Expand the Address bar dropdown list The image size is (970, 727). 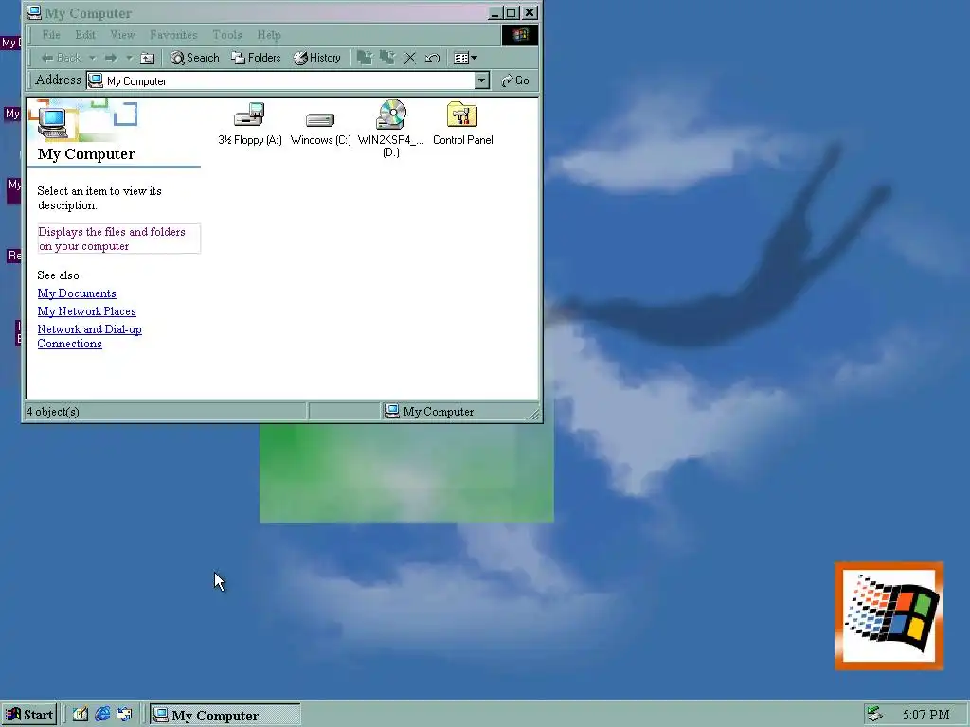point(482,81)
